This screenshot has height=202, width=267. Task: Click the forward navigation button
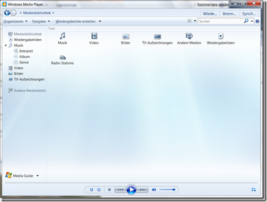pos(14,13)
